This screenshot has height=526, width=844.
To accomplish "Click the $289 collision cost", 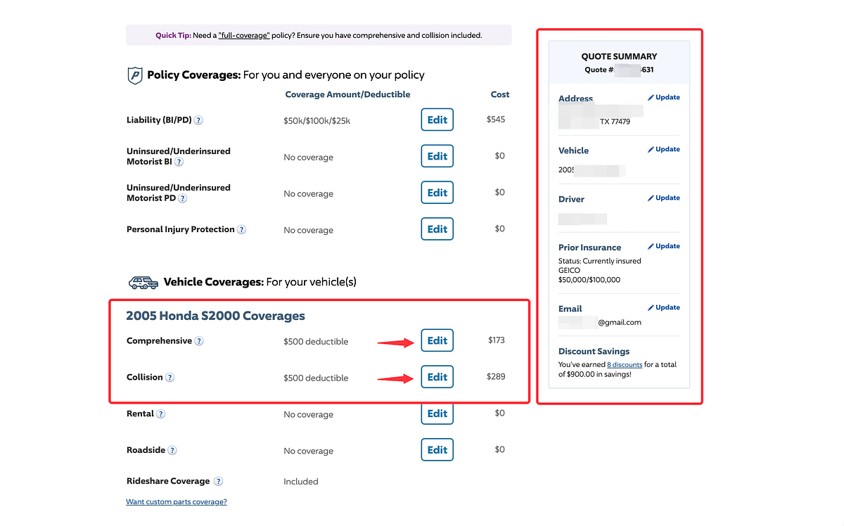I will click(496, 377).
